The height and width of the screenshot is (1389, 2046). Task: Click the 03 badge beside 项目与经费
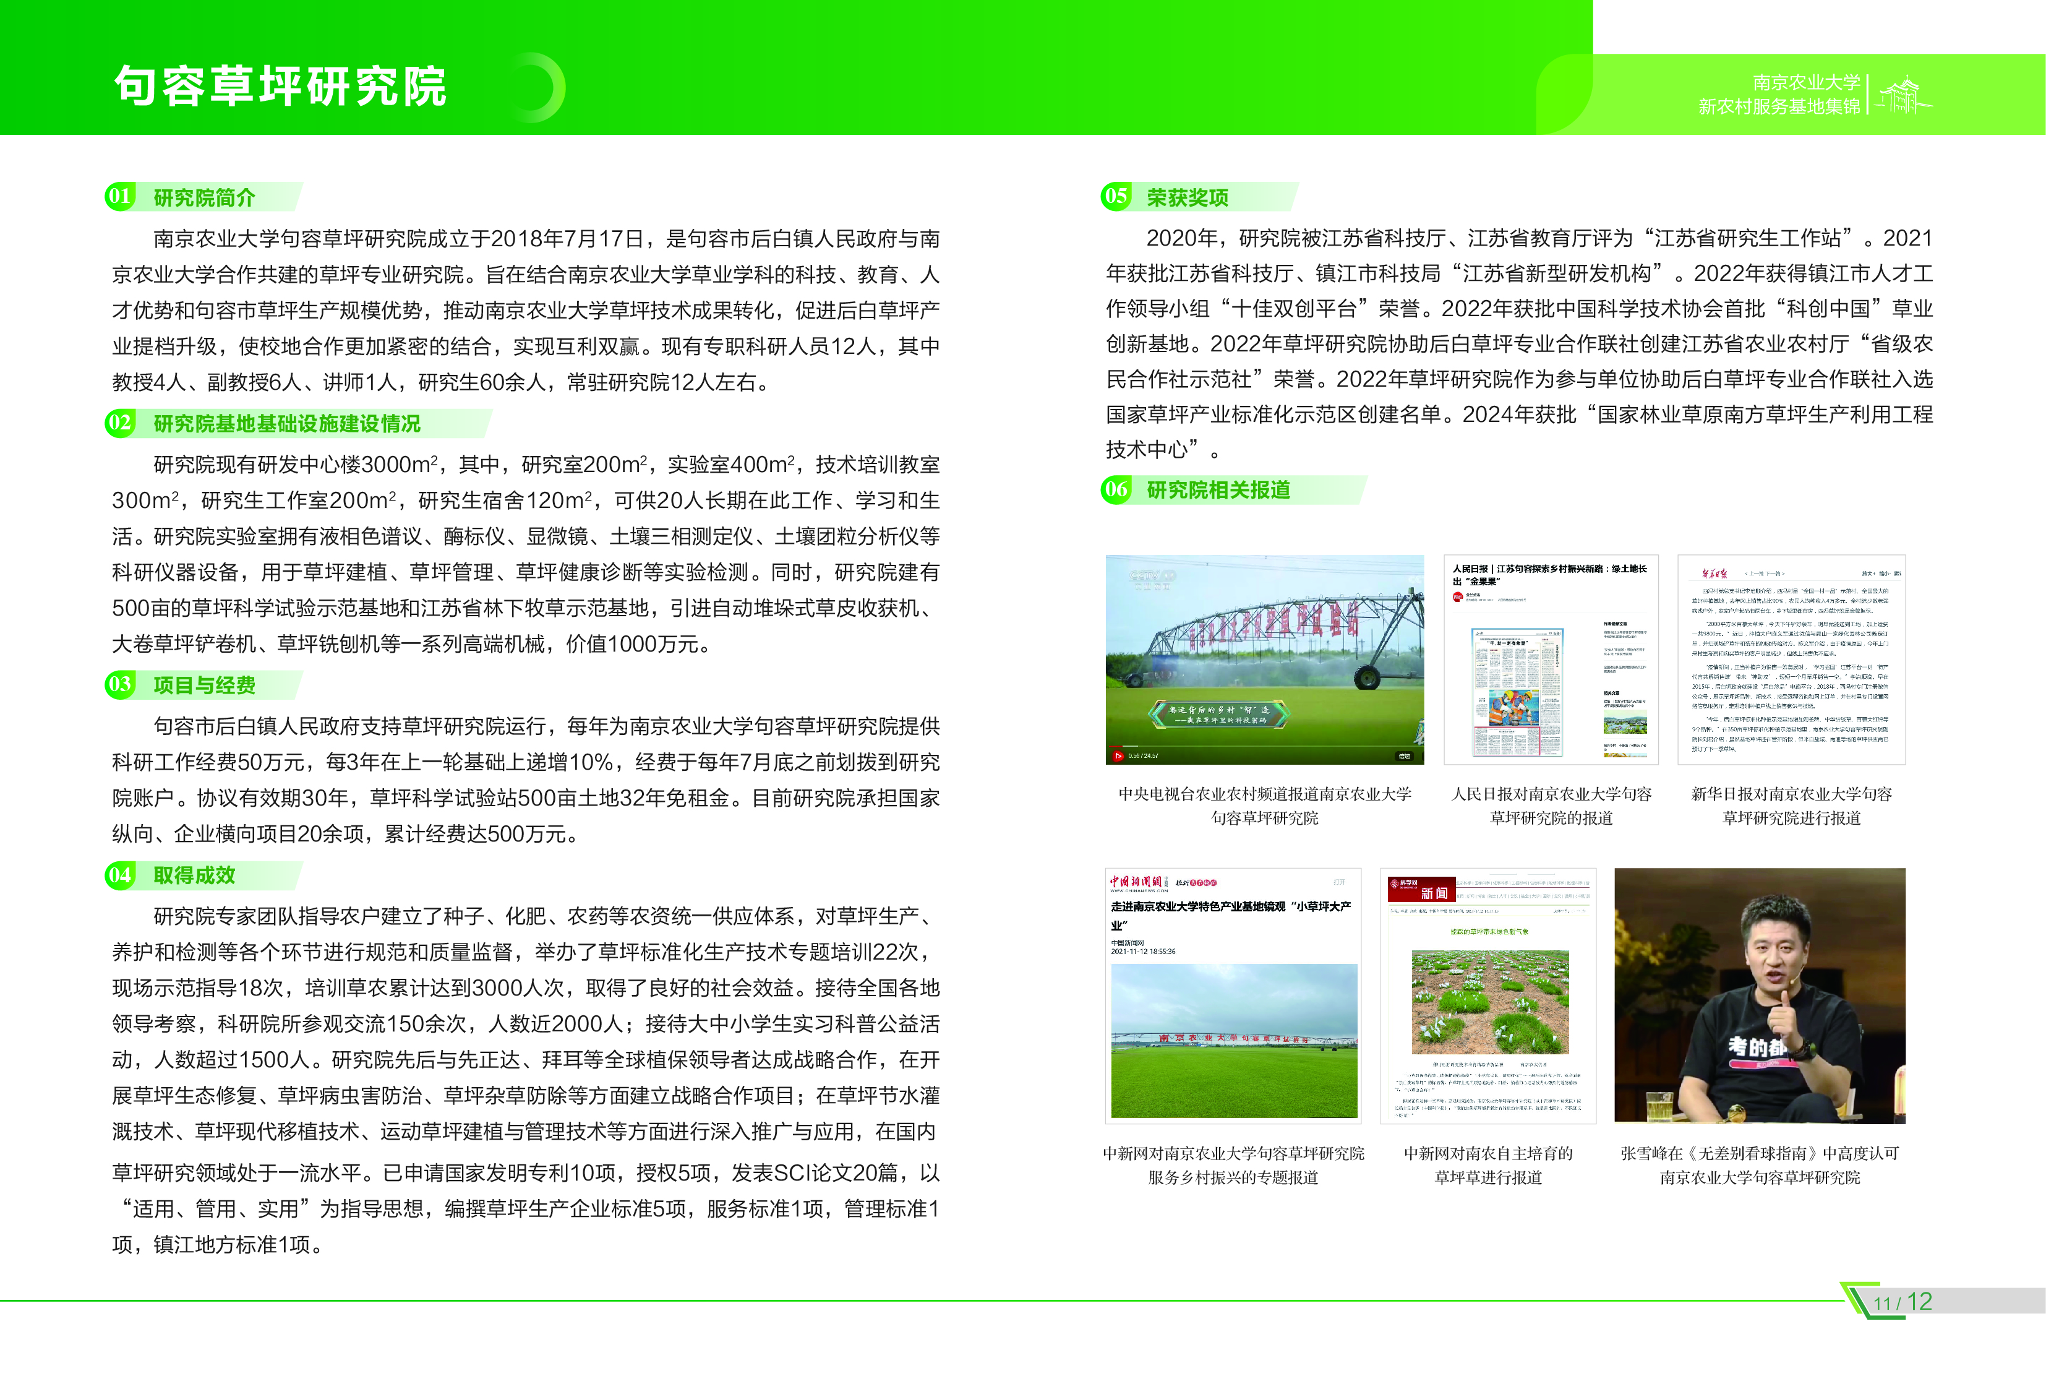(119, 684)
